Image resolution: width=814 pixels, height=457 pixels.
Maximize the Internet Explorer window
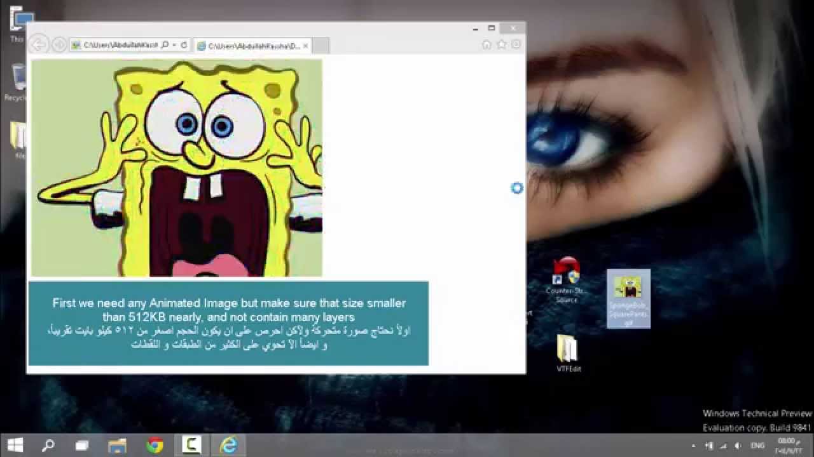click(492, 29)
